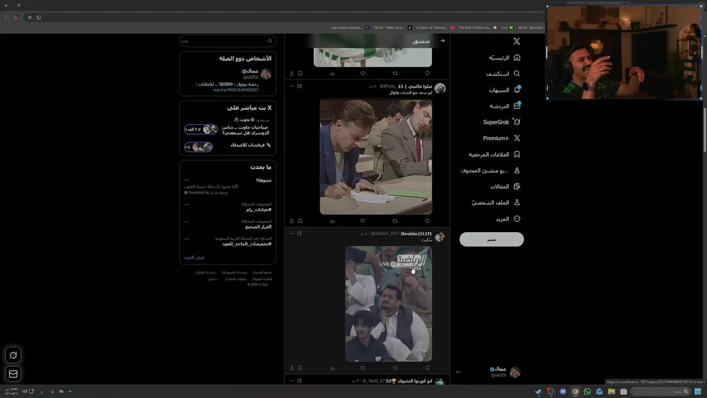Focus the بحث search field
Screen dimensions: 707x398
[227, 41]
